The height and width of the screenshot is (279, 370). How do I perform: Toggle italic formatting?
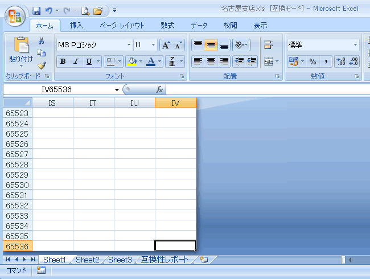(x=76, y=61)
